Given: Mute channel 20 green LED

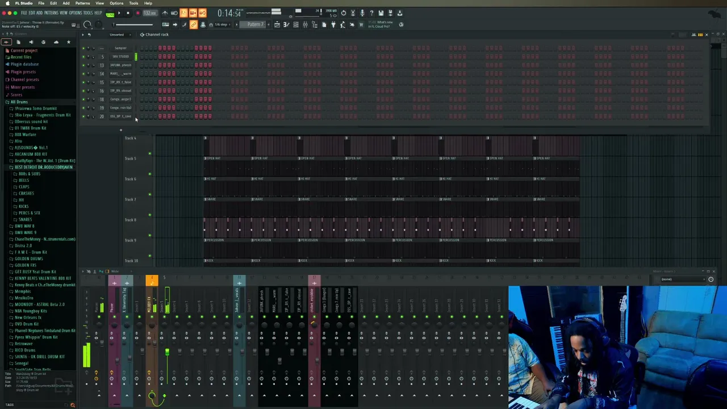Looking at the screenshot, I should click(x=83, y=116).
